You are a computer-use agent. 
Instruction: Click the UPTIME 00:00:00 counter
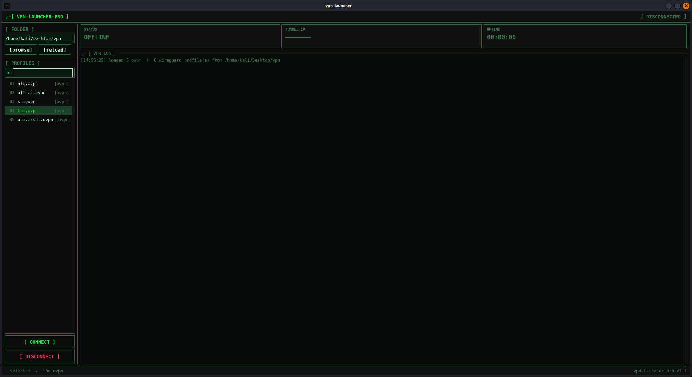501,37
